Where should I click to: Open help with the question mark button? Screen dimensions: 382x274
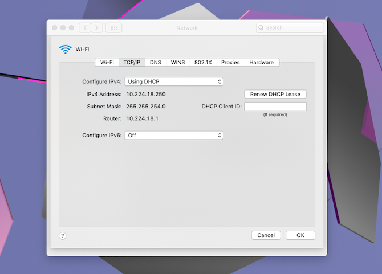point(62,236)
